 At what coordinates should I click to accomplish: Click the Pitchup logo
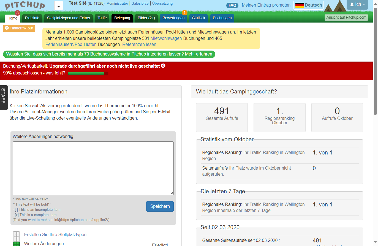point(25,5)
